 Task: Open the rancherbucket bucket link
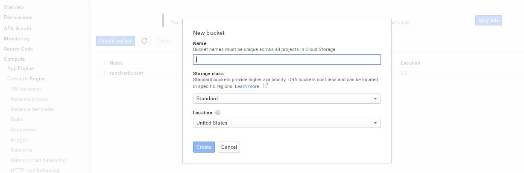coord(126,73)
